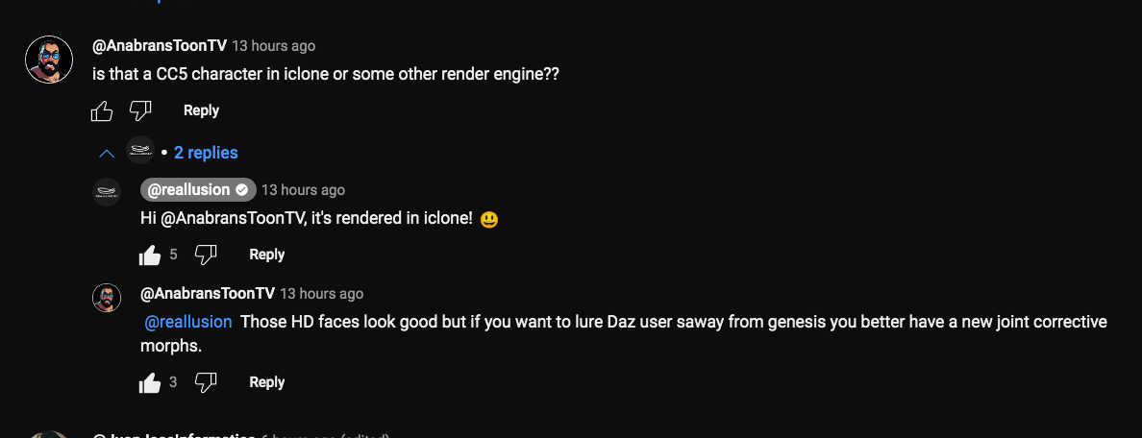
Task: Like the reallusion reply about iclone
Action: [149, 255]
